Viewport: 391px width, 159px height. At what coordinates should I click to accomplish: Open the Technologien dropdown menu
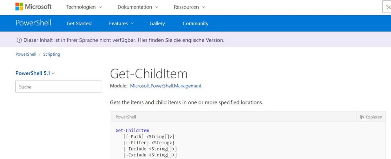click(x=84, y=7)
